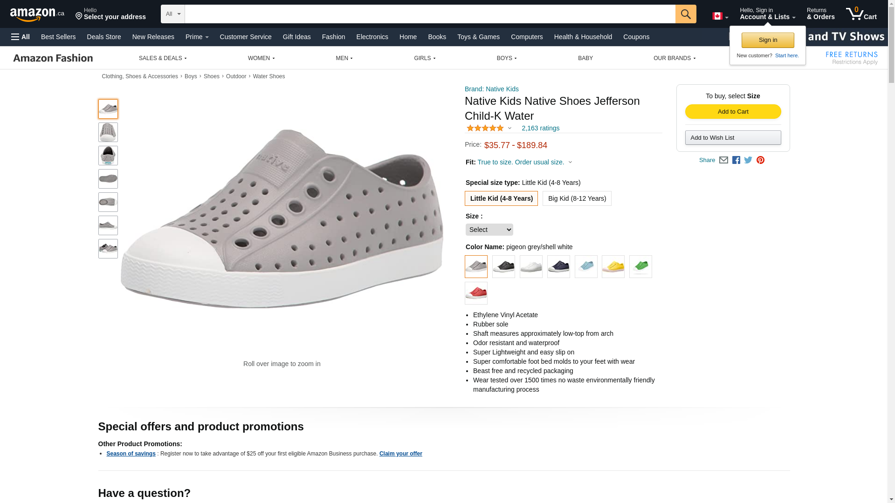Share the product on Facebook
895x503 pixels.
pos(736,160)
